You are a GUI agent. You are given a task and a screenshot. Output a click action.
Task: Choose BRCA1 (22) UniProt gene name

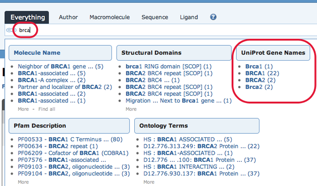tap(262, 73)
